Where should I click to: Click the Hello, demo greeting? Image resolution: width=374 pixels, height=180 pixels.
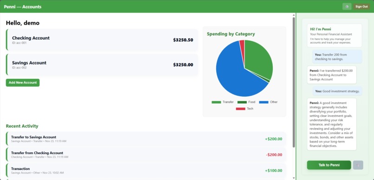coord(23,23)
